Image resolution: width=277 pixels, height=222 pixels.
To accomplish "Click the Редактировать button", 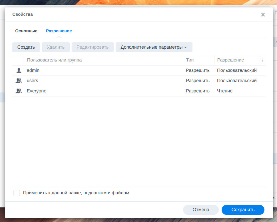I will coord(93,47).
